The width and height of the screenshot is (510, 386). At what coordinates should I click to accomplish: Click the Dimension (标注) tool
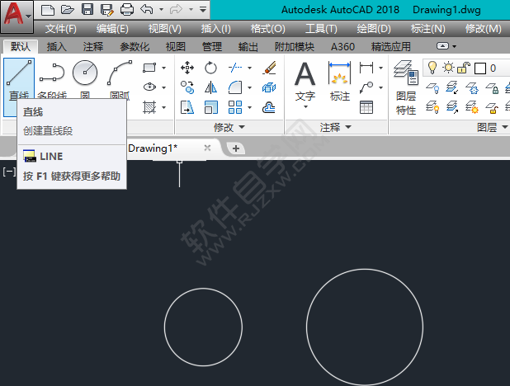(x=339, y=82)
